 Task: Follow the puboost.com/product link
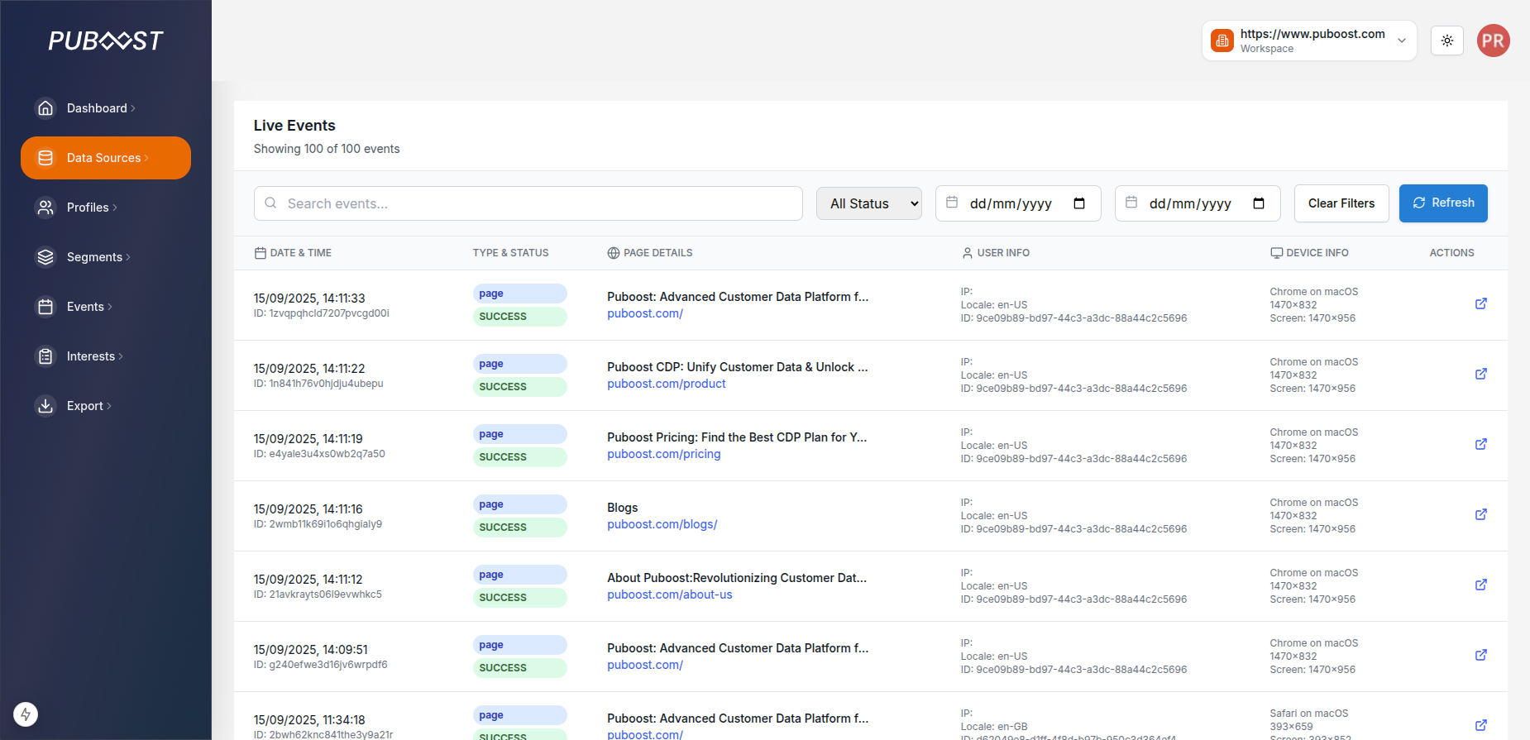point(666,384)
